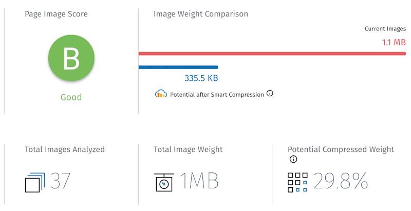
Task: Click the red Current Images bar
Action: [x=272, y=53]
